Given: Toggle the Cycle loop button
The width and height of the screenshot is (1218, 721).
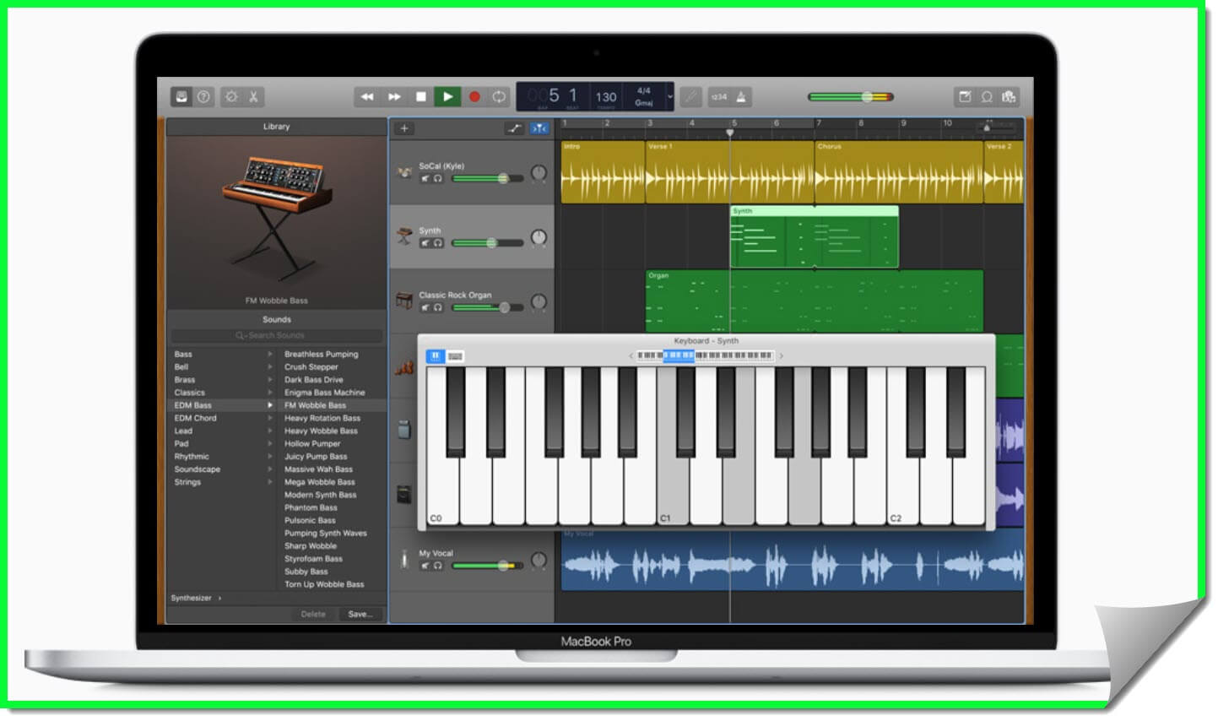Looking at the screenshot, I should pyautogui.click(x=499, y=97).
